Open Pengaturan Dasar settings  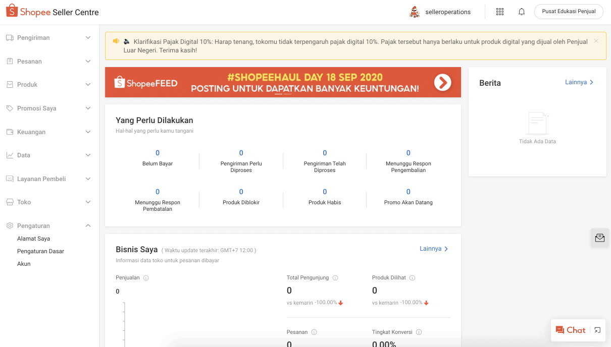40,251
